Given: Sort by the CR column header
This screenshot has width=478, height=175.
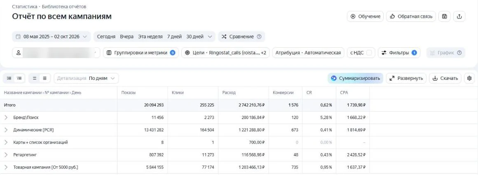Looking at the screenshot, I should [309, 93].
